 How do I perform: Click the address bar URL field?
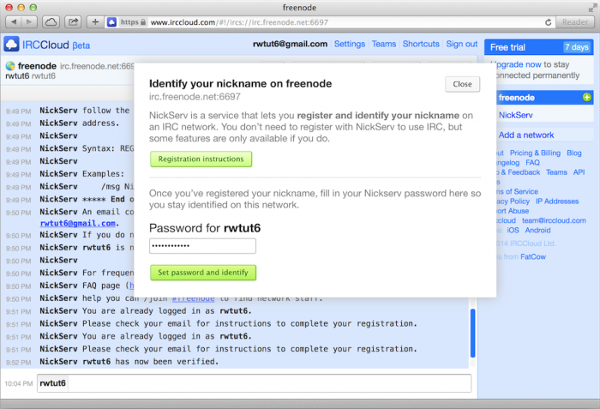(x=329, y=22)
